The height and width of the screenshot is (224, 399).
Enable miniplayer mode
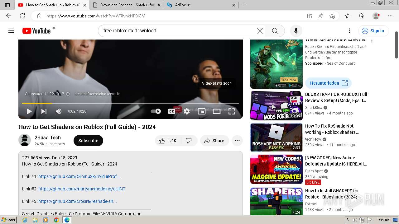[202, 111]
